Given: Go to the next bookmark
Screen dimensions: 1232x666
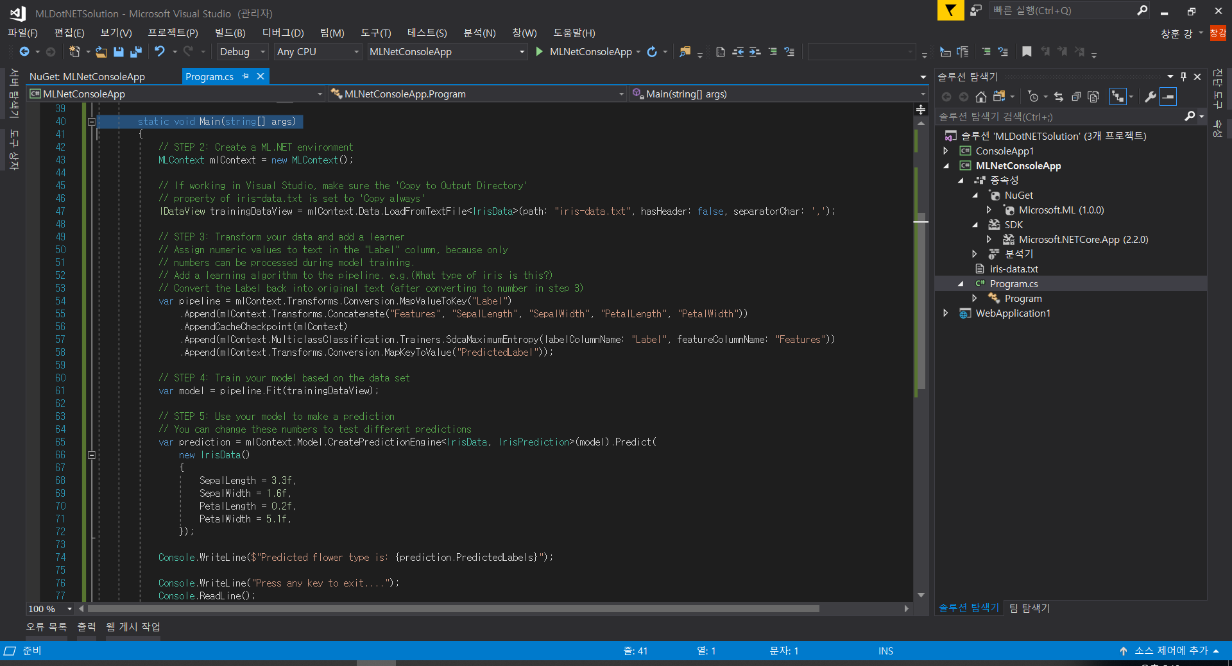Looking at the screenshot, I should [x=1063, y=52].
